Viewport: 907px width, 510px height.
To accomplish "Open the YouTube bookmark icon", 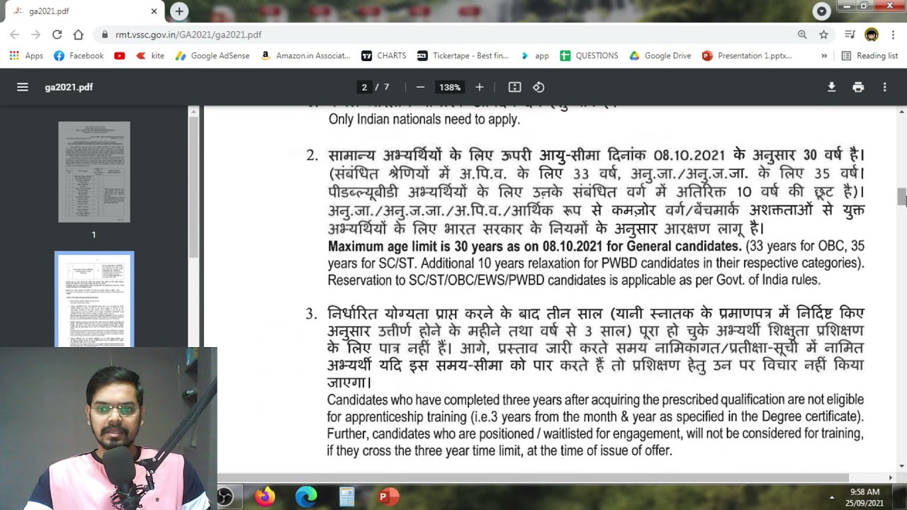I will click(120, 55).
